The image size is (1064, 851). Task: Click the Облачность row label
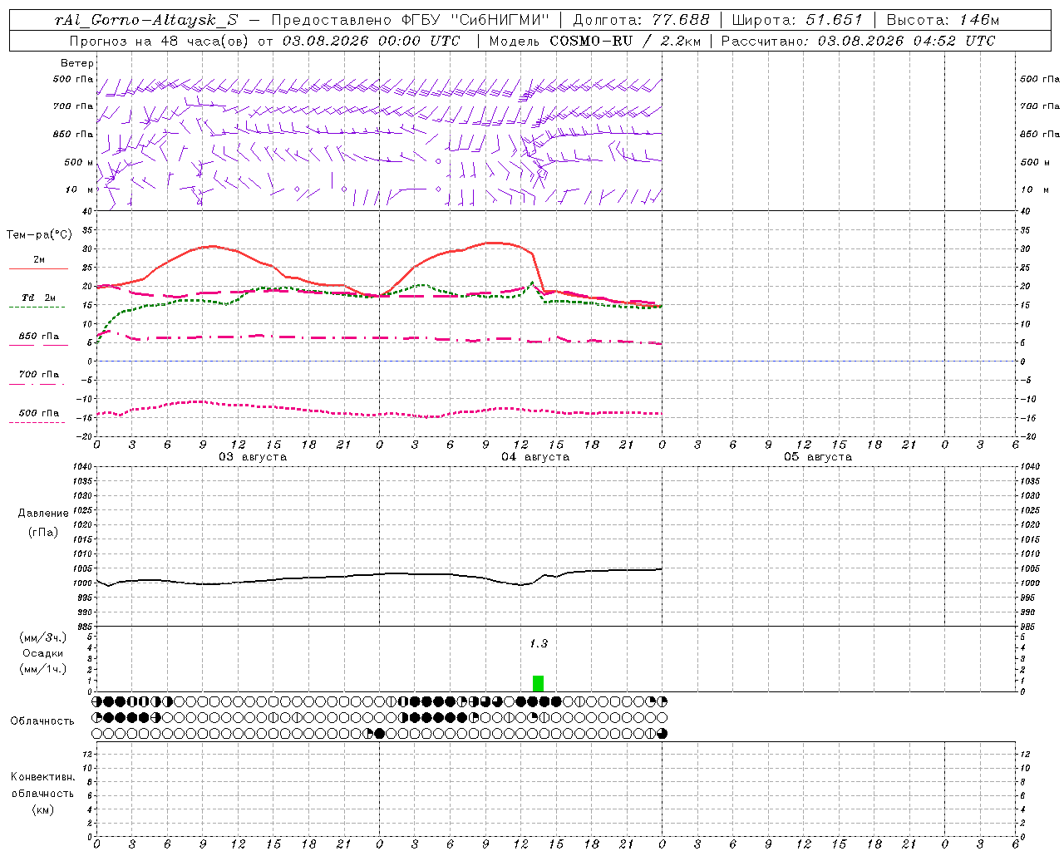click(42, 721)
